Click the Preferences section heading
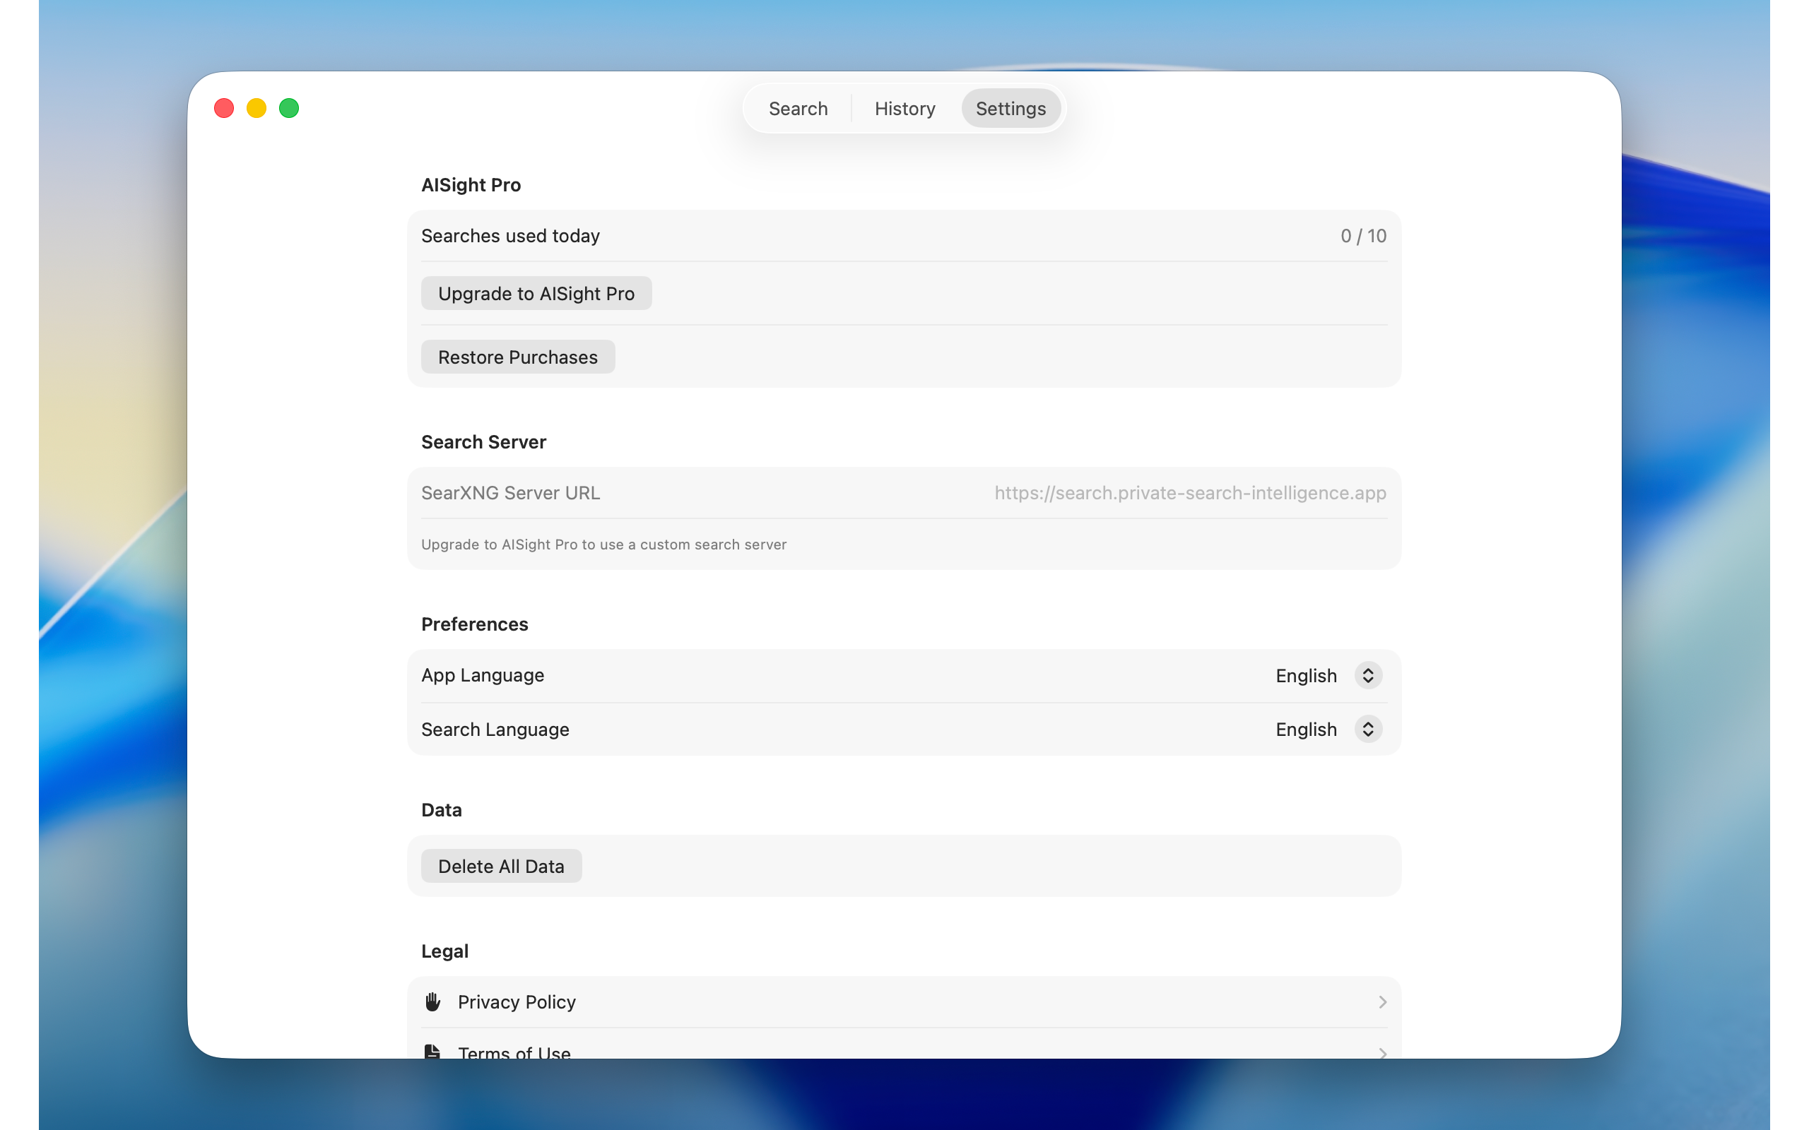This screenshot has width=1809, height=1130. click(475, 624)
